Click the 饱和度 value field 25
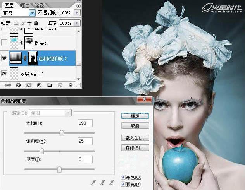Screen dimensions: 245x190 coord(85,141)
